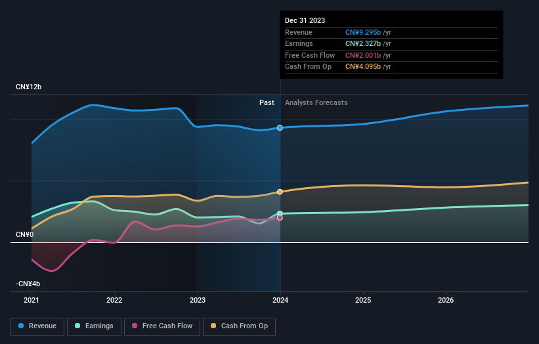Click the Analysts Forecasts label
This screenshot has height=344, width=539.
[x=316, y=103]
